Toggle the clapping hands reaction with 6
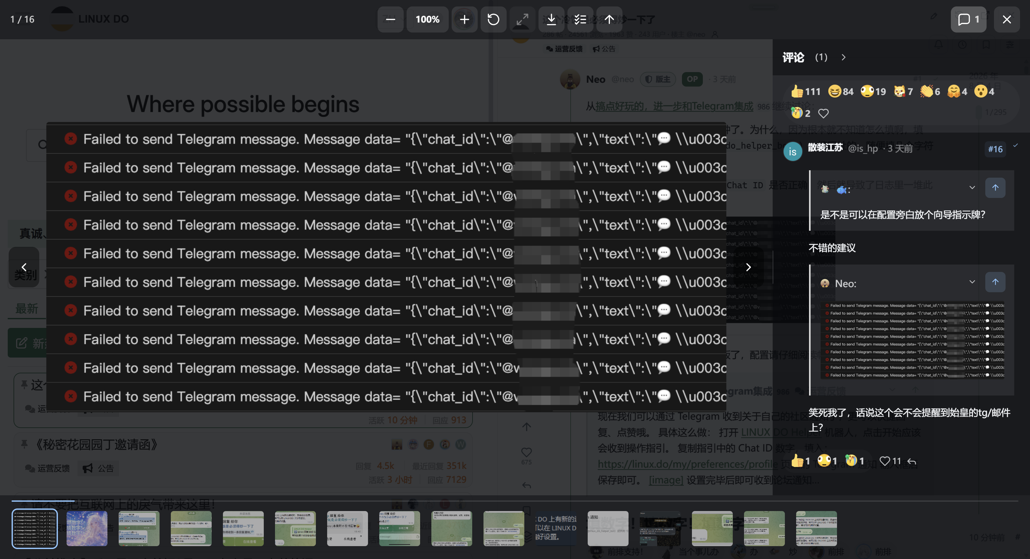Image resolution: width=1030 pixels, height=559 pixels. click(930, 92)
